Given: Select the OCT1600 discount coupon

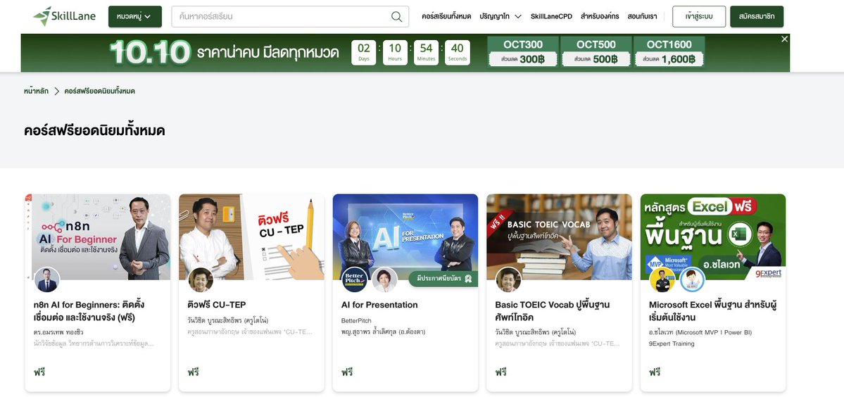Looking at the screenshot, I should [x=669, y=52].
